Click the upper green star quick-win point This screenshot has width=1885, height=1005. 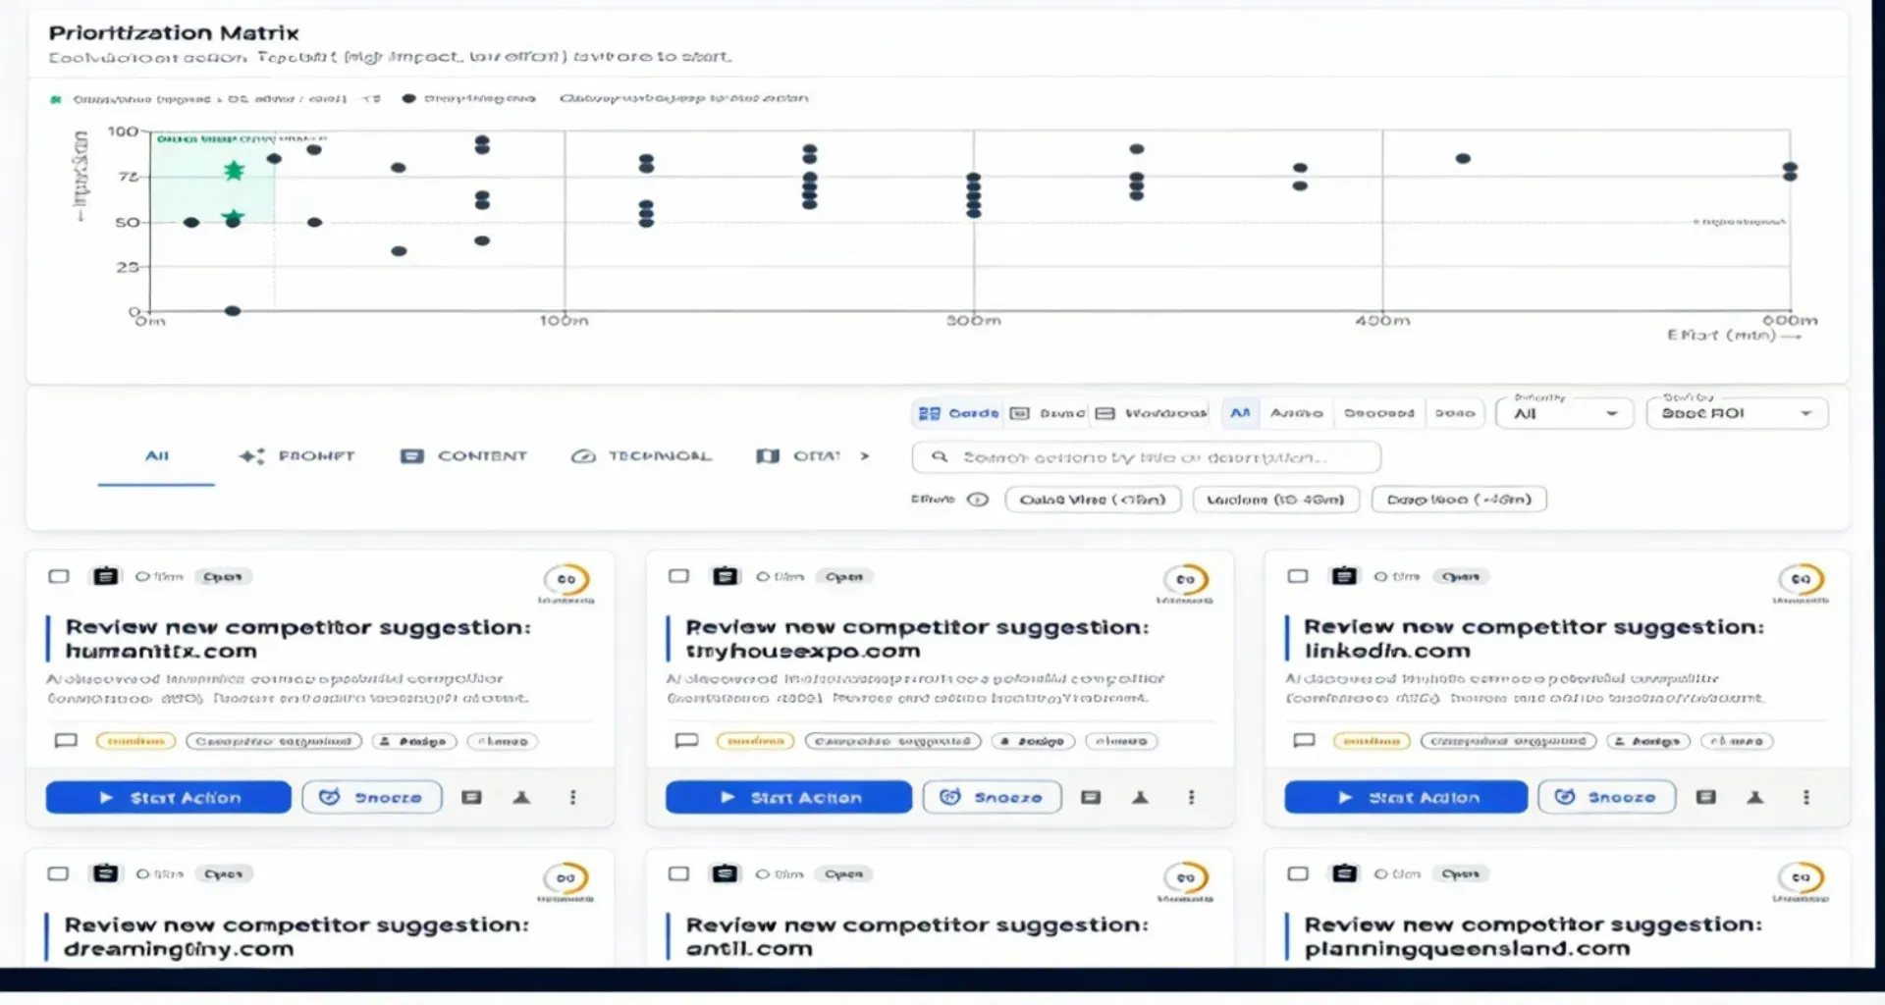[x=234, y=171]
